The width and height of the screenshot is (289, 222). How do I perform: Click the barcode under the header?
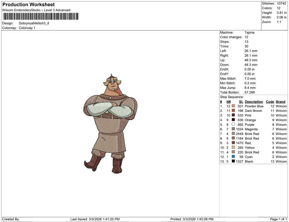click(40, 16)
